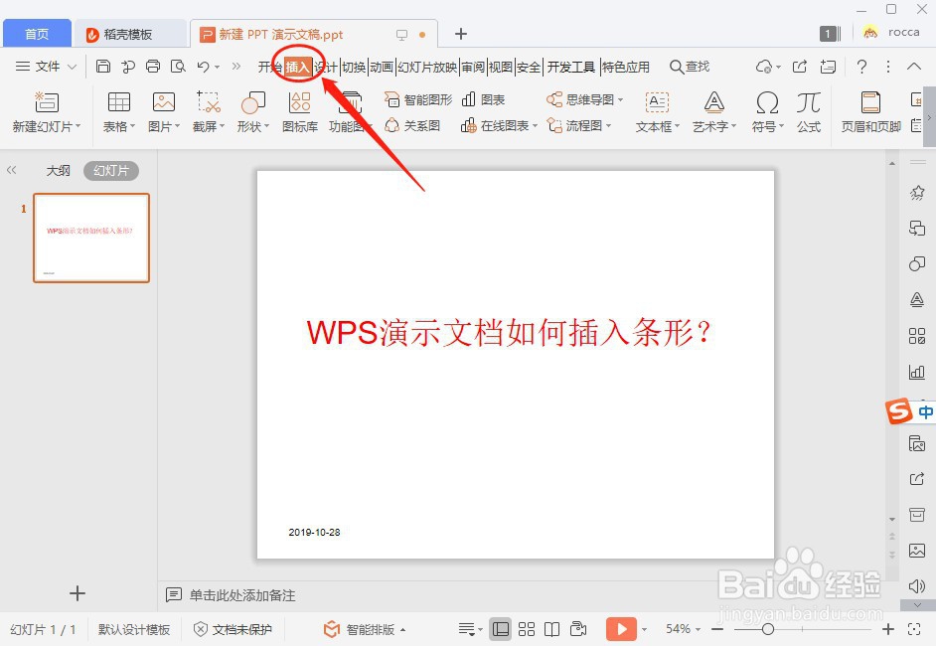The width and height of the screenshot is (936, 646).
Task: Click the zoom in plus button
Action: coord(888,629)
